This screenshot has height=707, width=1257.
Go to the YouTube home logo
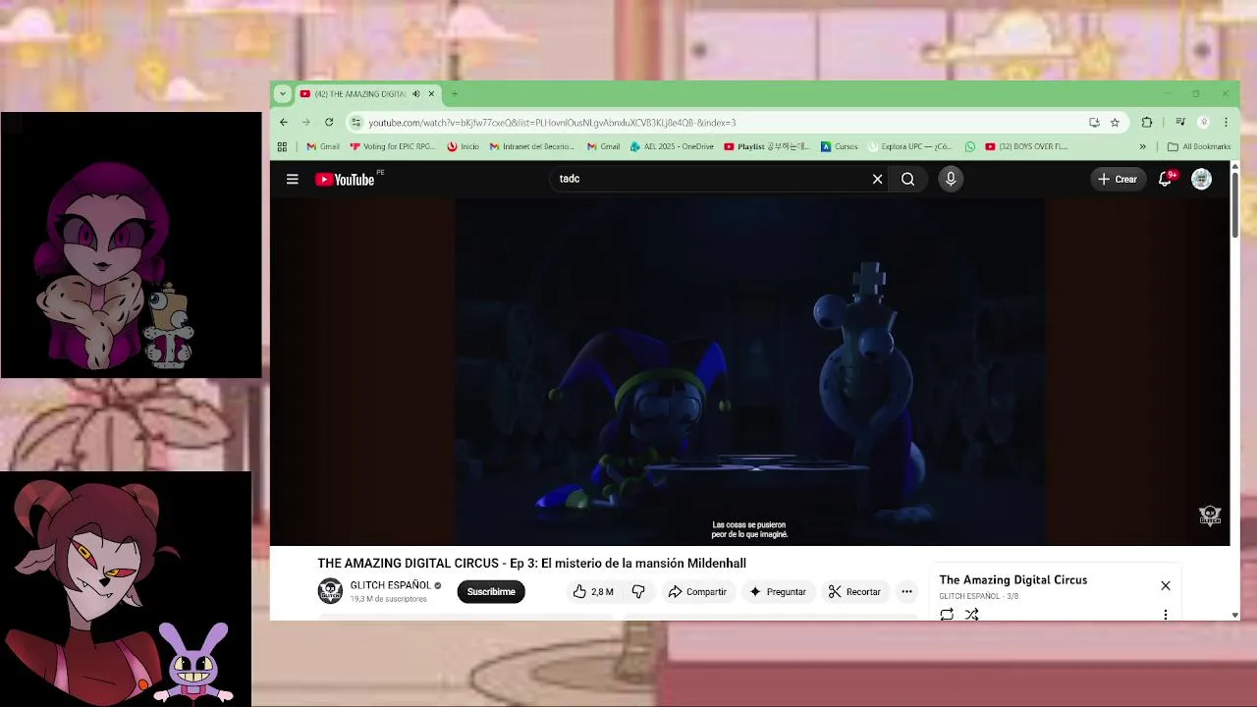(345, 179)
